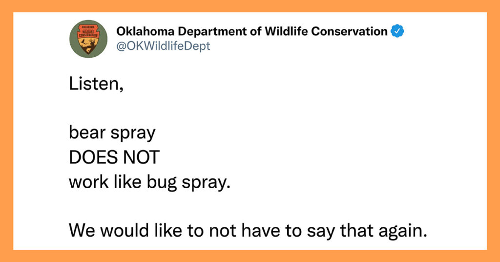Image resolution: width=500 pixels, height=262 pixels.
Task: Click the word 'bug' in the tweet
Action: click(162, 183)
